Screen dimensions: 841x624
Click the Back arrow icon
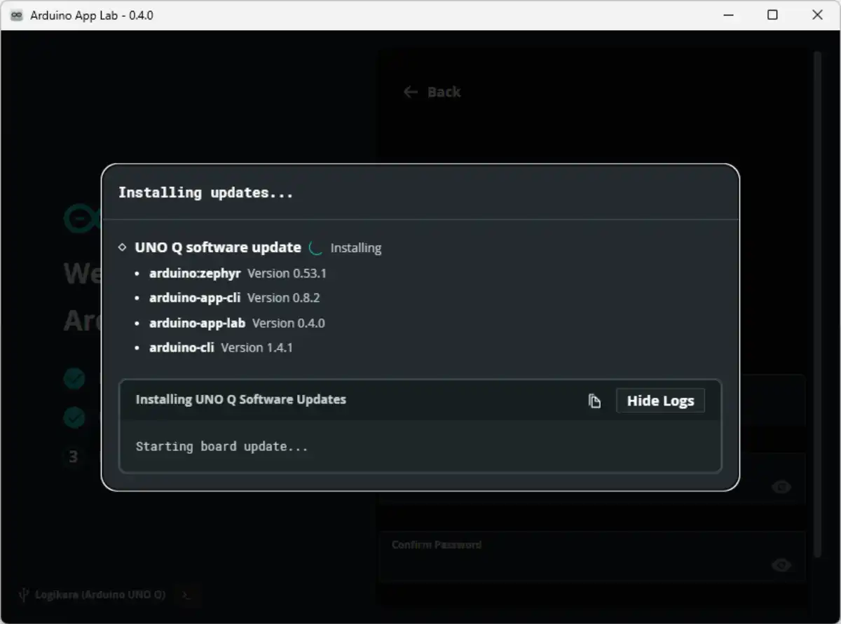pyautogui.click(x=411, y=92)
